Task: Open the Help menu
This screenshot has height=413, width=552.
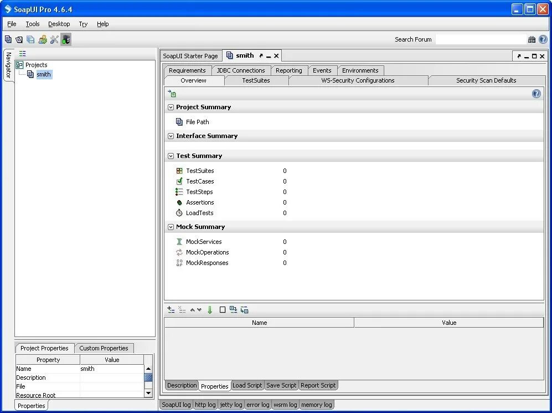Action: point(103,24)
